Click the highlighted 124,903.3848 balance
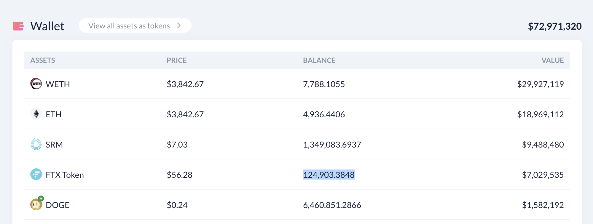Viewport: 593px width, 224px height. pos(329,175)
